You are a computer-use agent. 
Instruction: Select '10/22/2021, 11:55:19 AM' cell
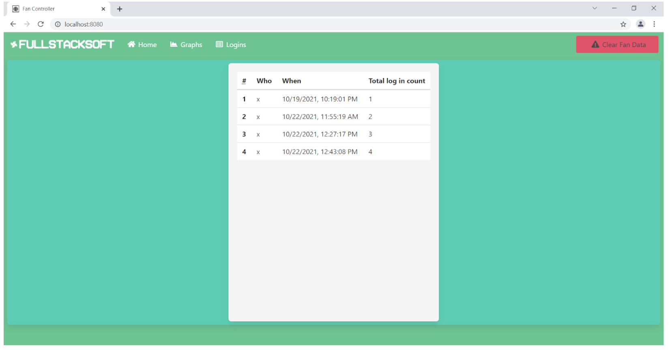320,117
